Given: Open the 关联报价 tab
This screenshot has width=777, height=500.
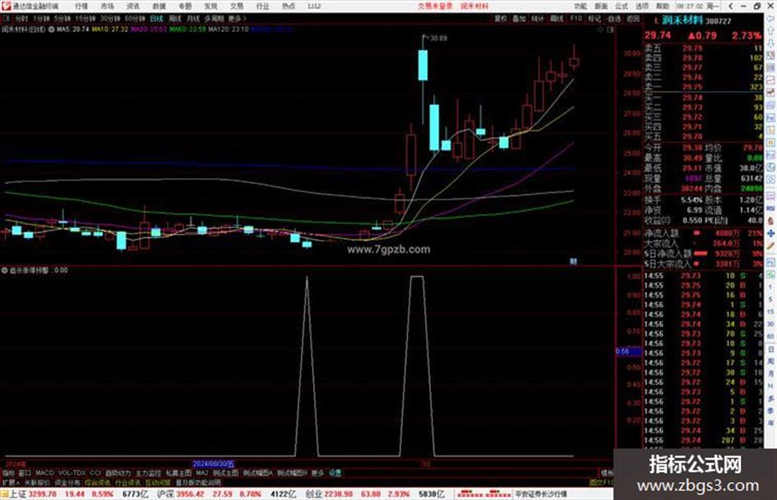Looking at the screenshot, I should pyautogui.click(x=37, y=483).
